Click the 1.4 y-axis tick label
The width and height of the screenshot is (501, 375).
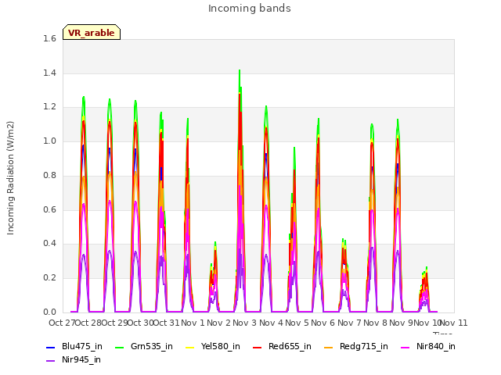[x=49, y=73]
